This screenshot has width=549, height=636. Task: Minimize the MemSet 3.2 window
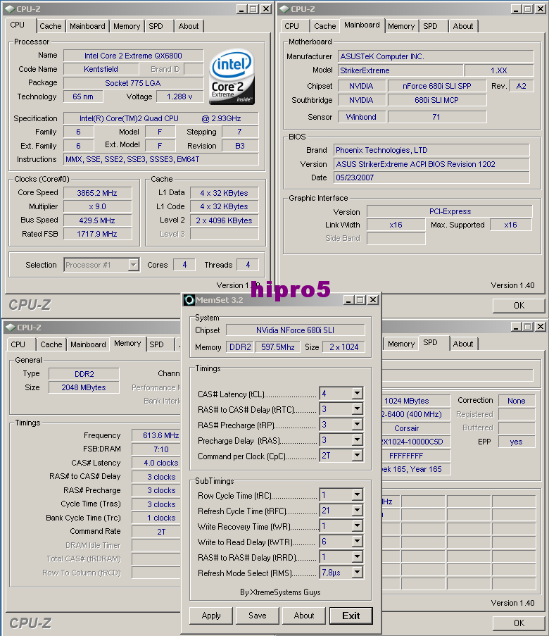tap(348, 300)
